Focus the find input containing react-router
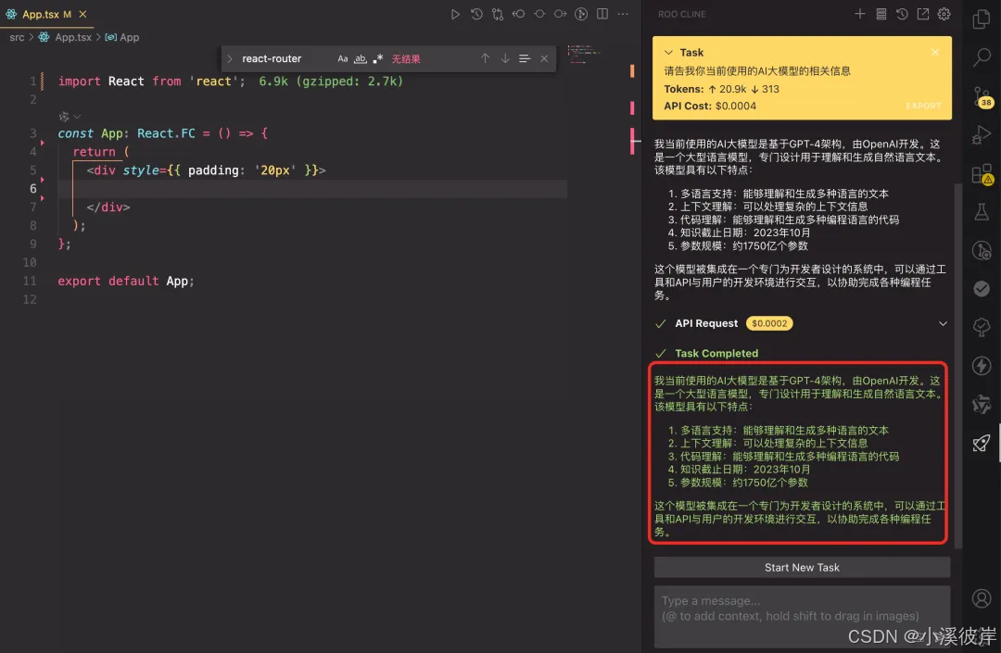 [285, 58]
